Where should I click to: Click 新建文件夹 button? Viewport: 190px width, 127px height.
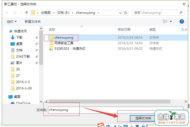point(33,21)
